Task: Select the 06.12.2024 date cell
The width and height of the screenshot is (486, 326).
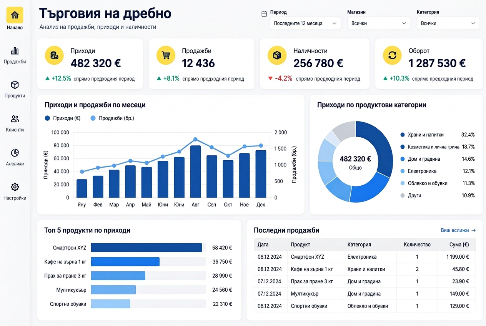Action: 270,306
